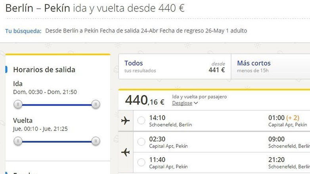
Task: Click the search summary text for Berlín to Pekín
Action: click(x=146, y=31)
